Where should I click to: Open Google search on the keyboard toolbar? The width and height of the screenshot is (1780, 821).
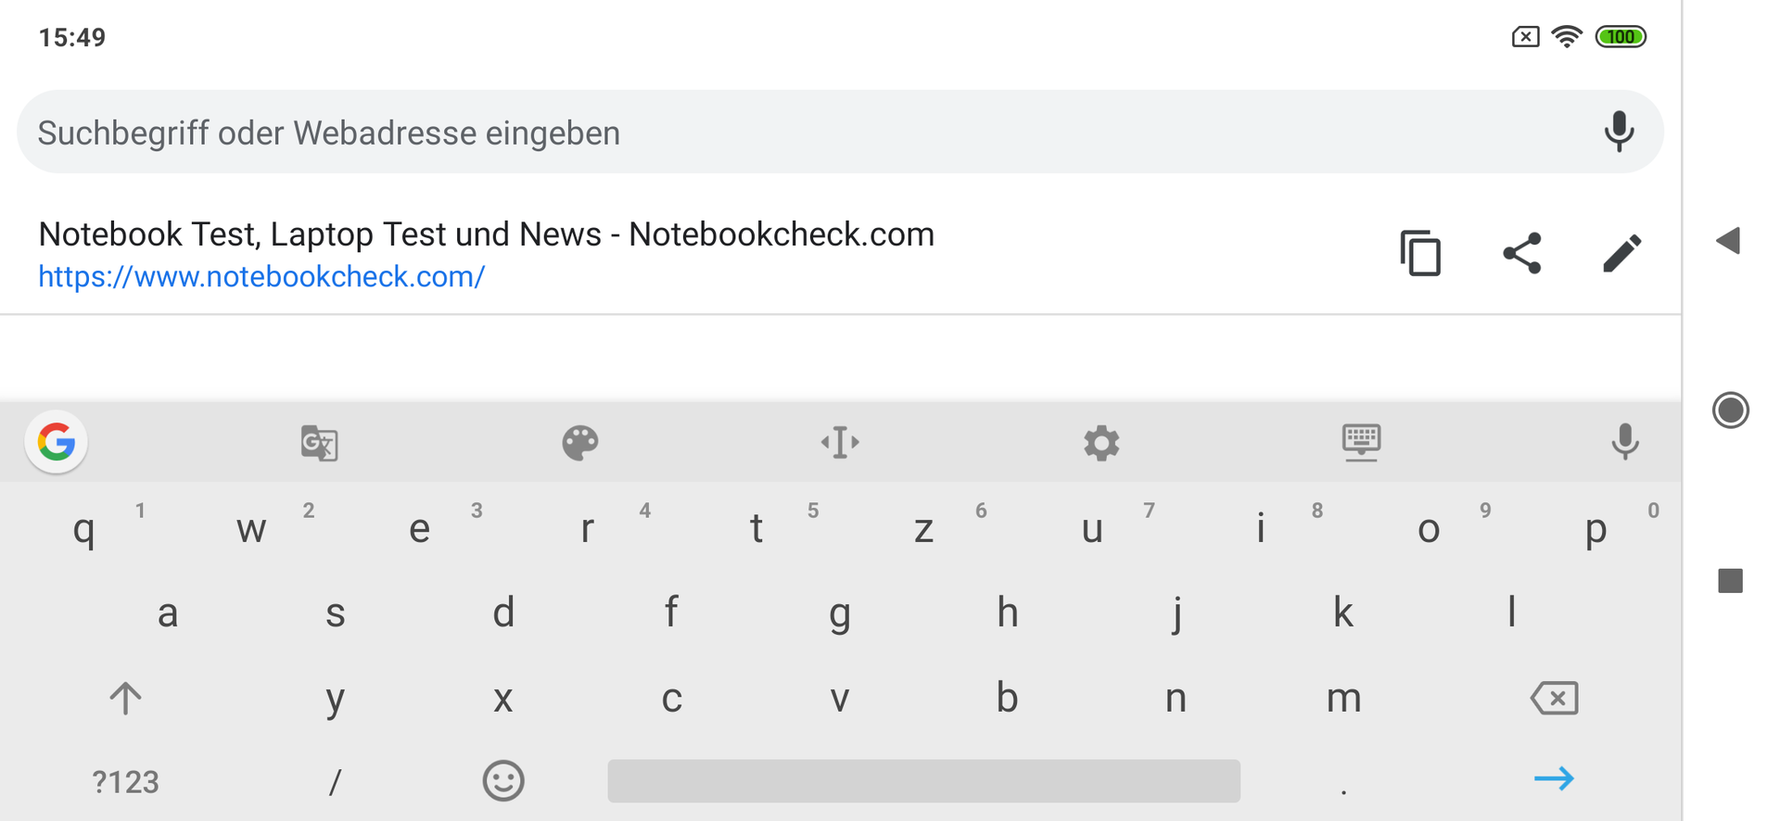pos(57,442)
